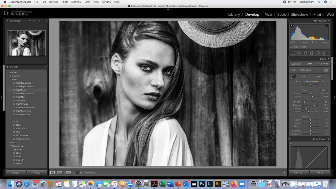Switch treatment to Black & White
The height and width of the screenshot is (189, 336).
click(x=321, y=64)
